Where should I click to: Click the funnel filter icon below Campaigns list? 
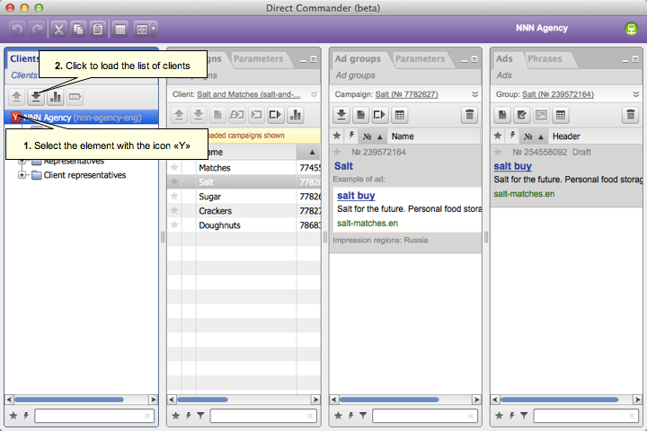tap(200, 416)
